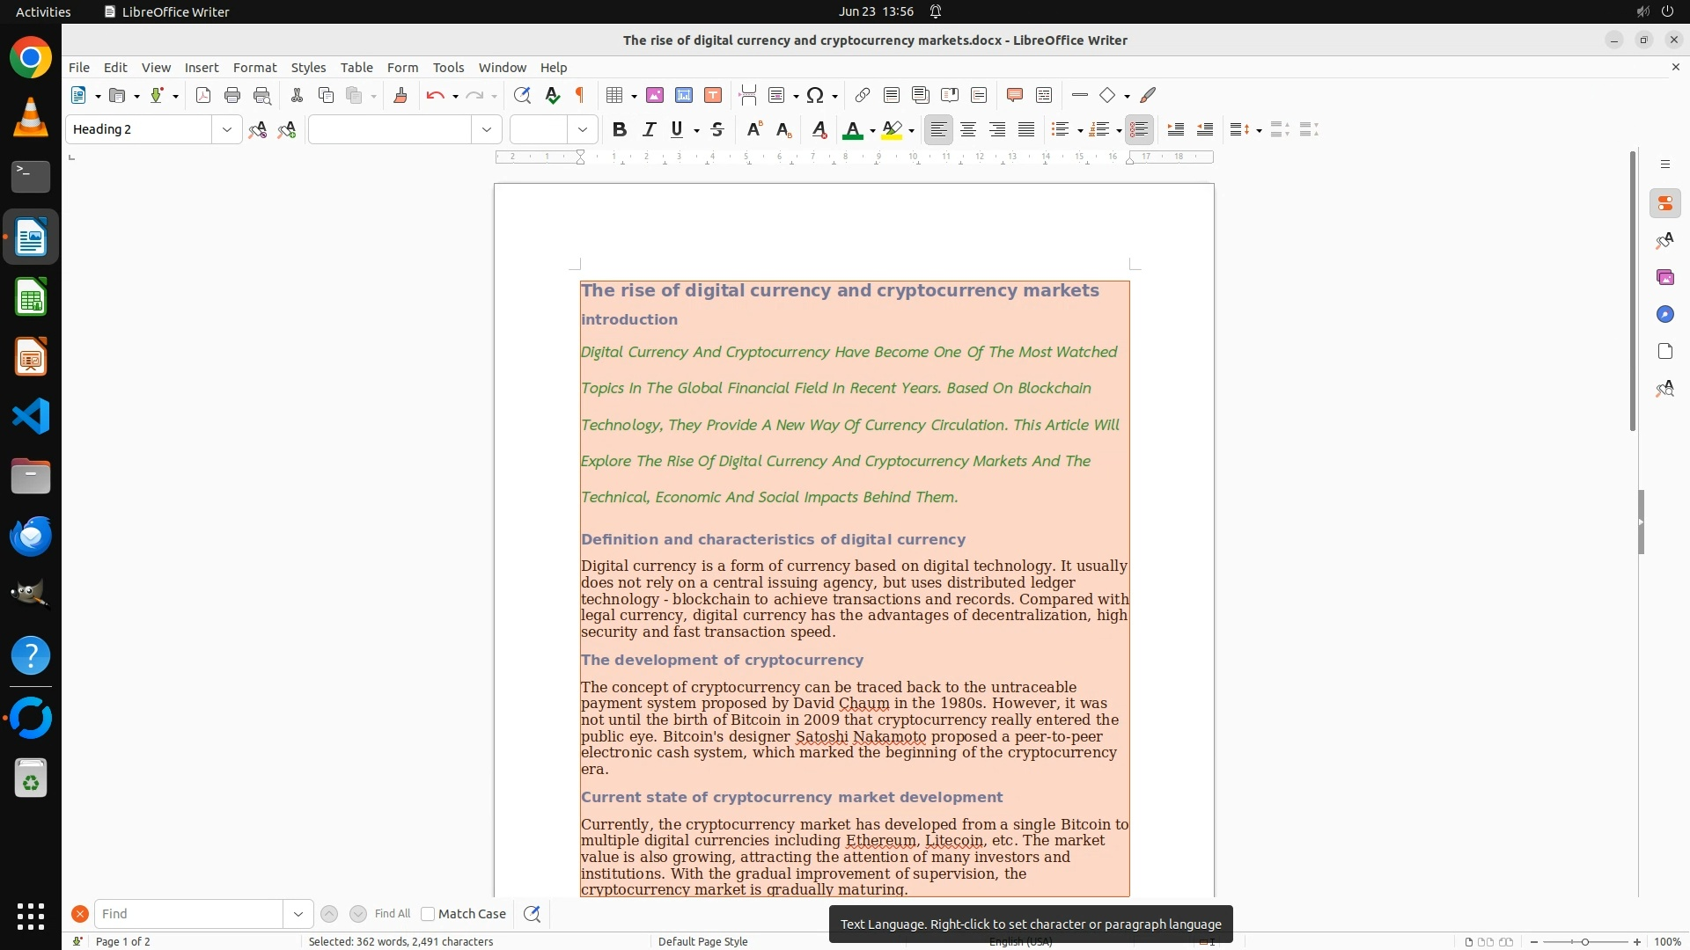Expand the Heading 2 paragraph style dropdown
This screenshot has height=950, width=1690.
[227, 130]
